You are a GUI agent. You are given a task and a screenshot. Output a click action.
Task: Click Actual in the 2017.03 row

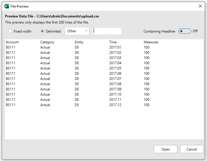pos(45,58)
